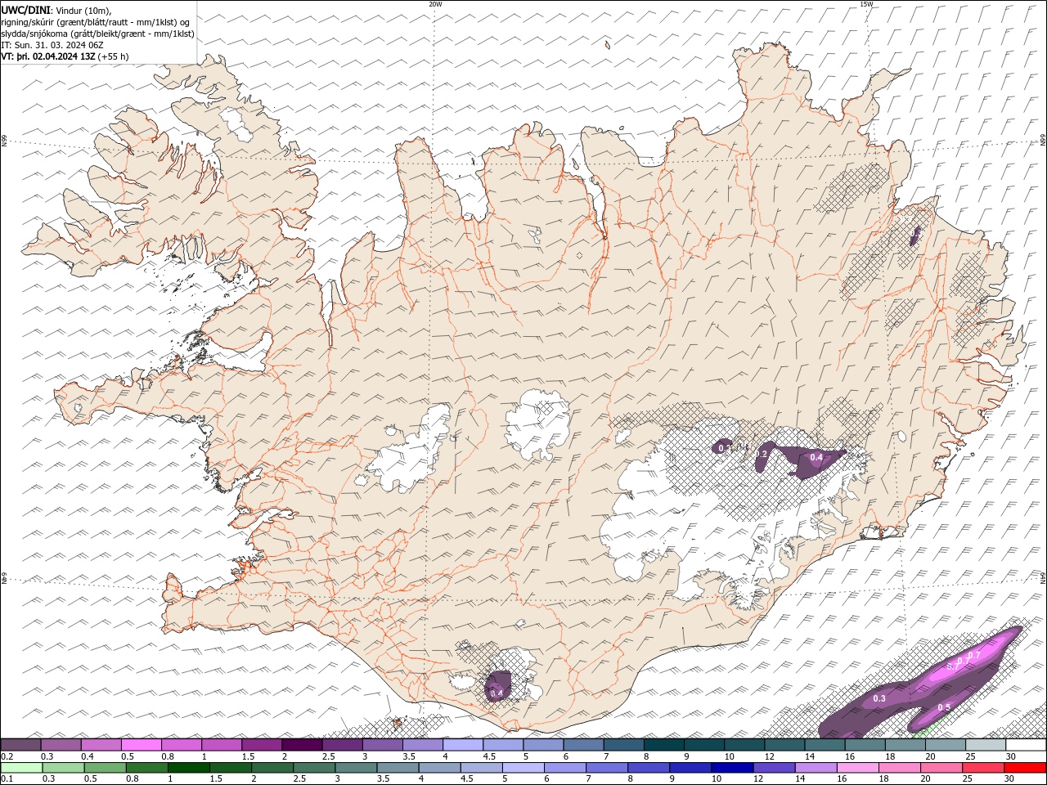Select the bright pink 0.5 swatch in top legend row
Screen dimensions: 1047x785
click(142, 745)
